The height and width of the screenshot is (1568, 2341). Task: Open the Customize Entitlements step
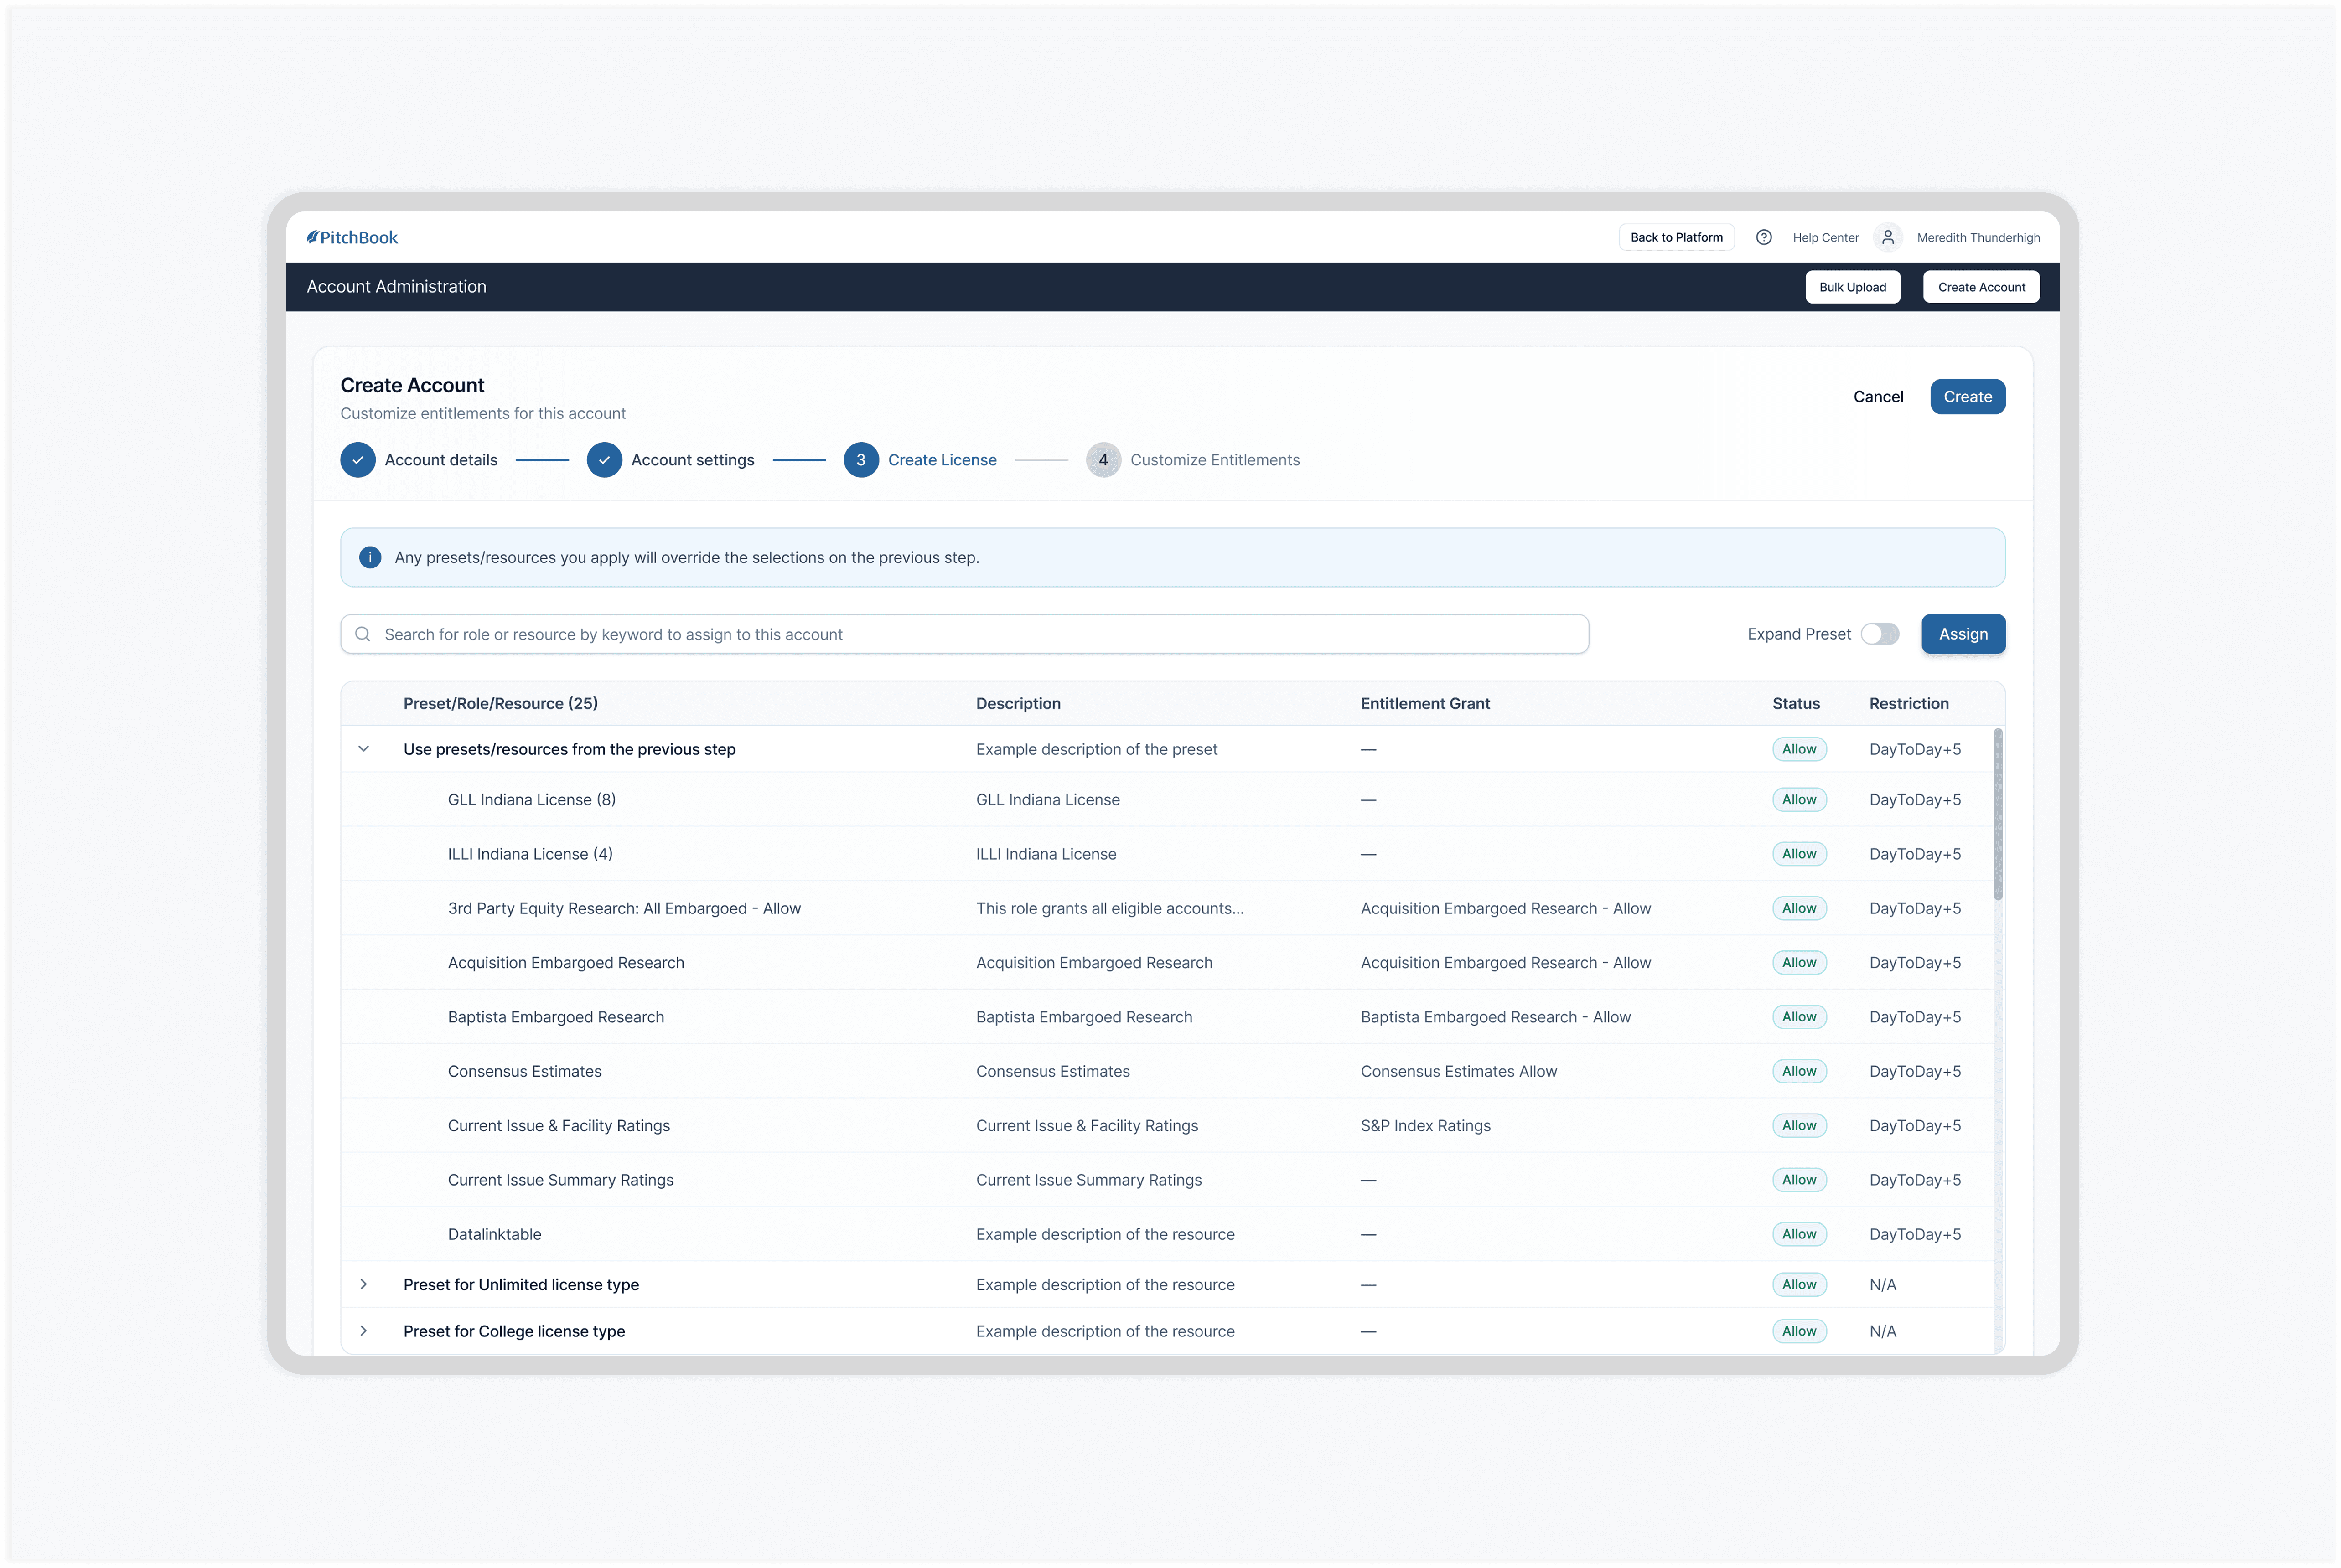tap(1215, 460)
